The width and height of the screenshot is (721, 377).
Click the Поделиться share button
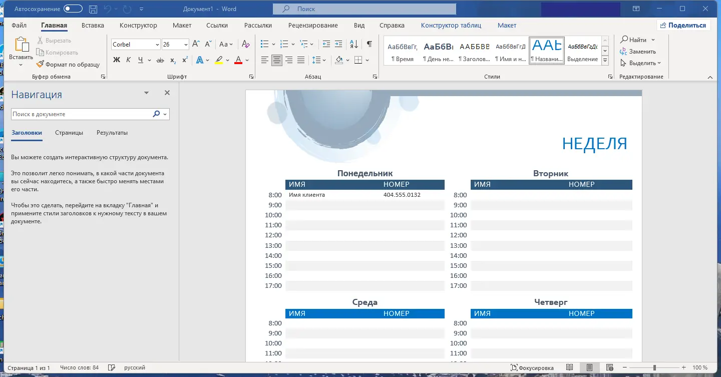point(683,26)
